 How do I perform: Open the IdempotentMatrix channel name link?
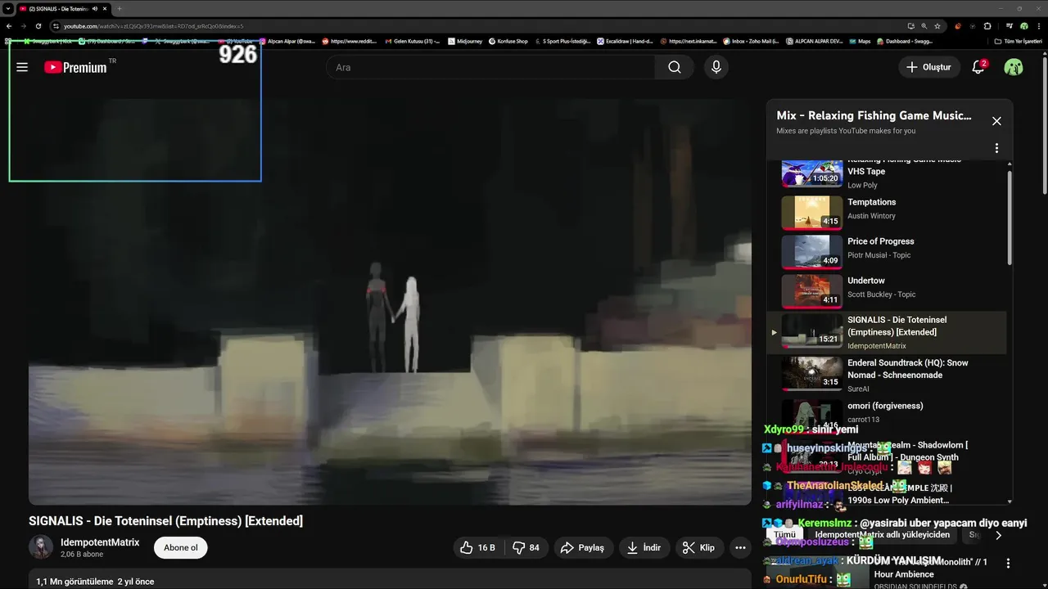[100, 542]
